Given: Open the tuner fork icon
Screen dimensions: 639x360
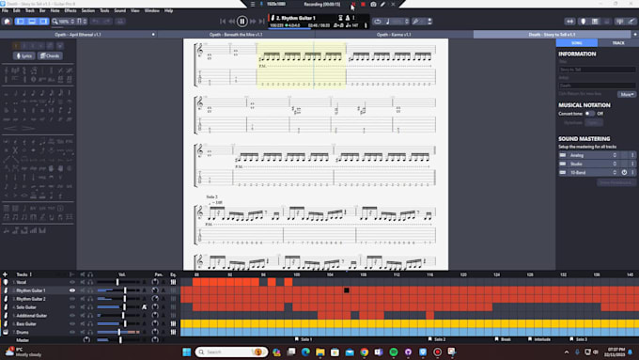Looking at the screenshot, I should click(x=415, y=22).
